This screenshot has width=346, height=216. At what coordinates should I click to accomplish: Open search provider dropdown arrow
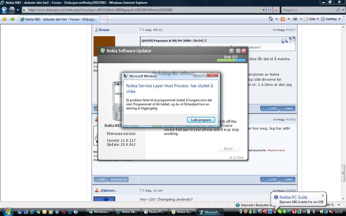(343, 10)
